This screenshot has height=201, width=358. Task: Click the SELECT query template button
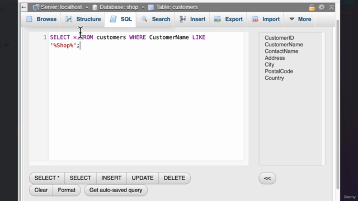(81, 178)
